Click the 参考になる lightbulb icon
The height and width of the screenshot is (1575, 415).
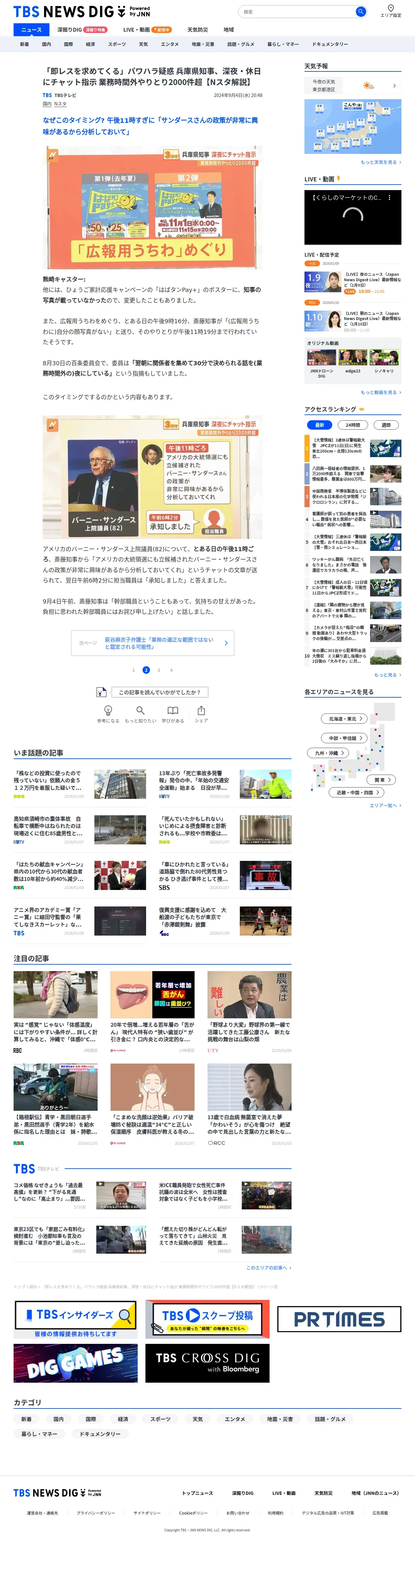click(108, 711)
